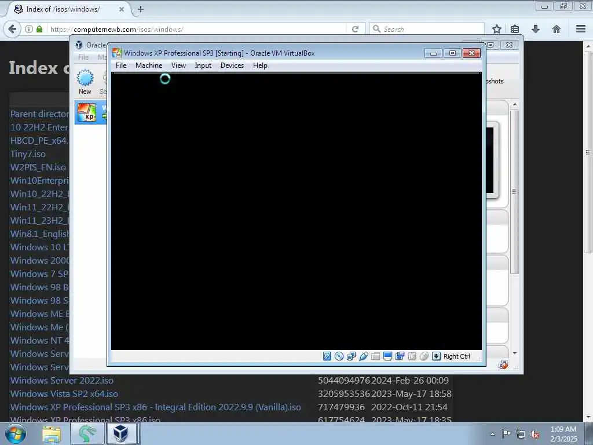Open the Parent directory link
The height and width of the screenshot is (445, 593).
tap(40, 114)
